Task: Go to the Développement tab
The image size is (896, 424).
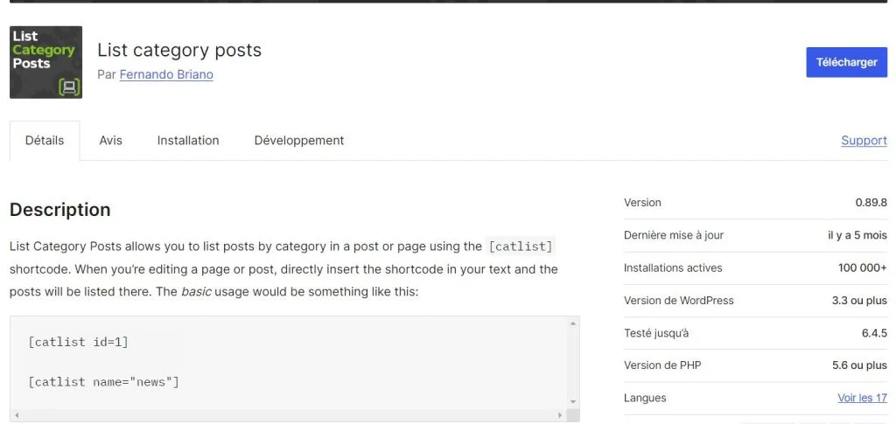Action: [299, 141]
